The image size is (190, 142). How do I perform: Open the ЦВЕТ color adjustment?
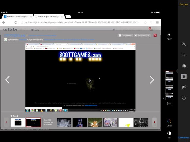[169, 123]
